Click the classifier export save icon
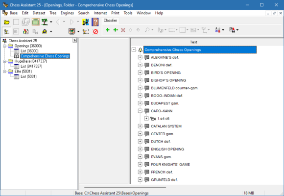Screen dimensions: 284x196 point(232,30)
